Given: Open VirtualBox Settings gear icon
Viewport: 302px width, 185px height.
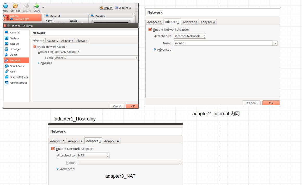Looking at the screenshot, I should click(x=15, y=6).
